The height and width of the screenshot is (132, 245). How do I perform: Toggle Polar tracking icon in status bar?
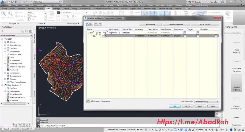point(160,130)
